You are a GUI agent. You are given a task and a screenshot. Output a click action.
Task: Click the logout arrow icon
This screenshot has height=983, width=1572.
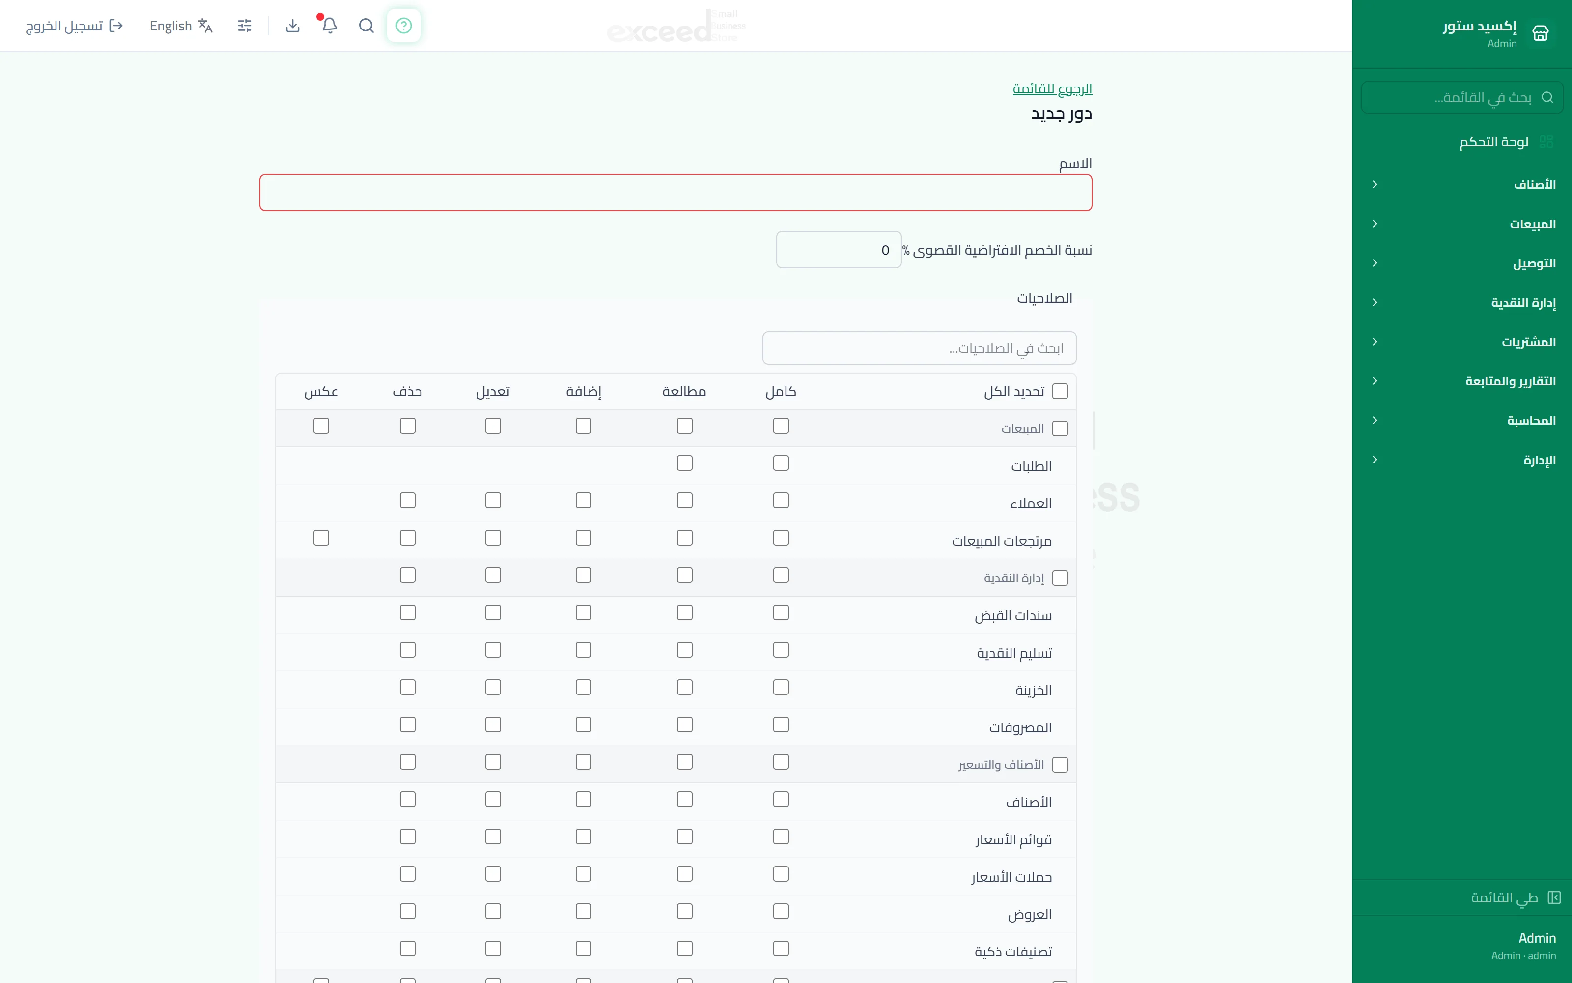coord(115,26)
